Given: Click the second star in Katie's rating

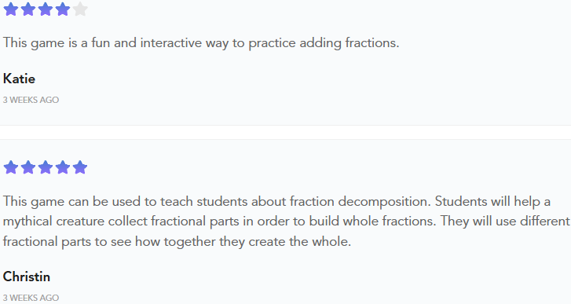Looking at the screenshot, I should (28, 9).
